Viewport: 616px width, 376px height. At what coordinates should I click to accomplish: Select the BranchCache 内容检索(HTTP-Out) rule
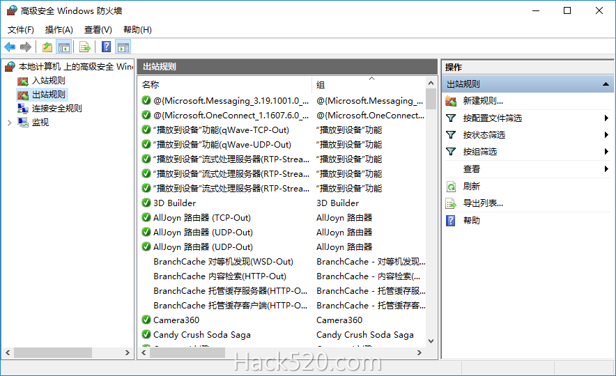pos(220,276)
